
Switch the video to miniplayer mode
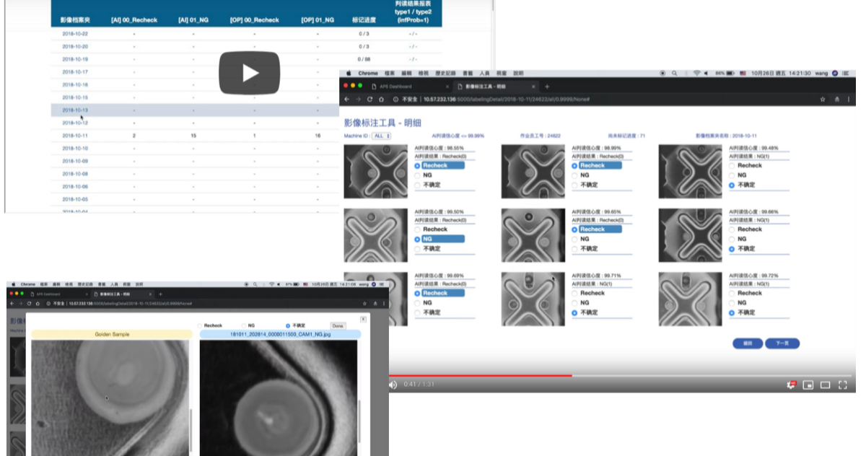[x=808, y=385]
